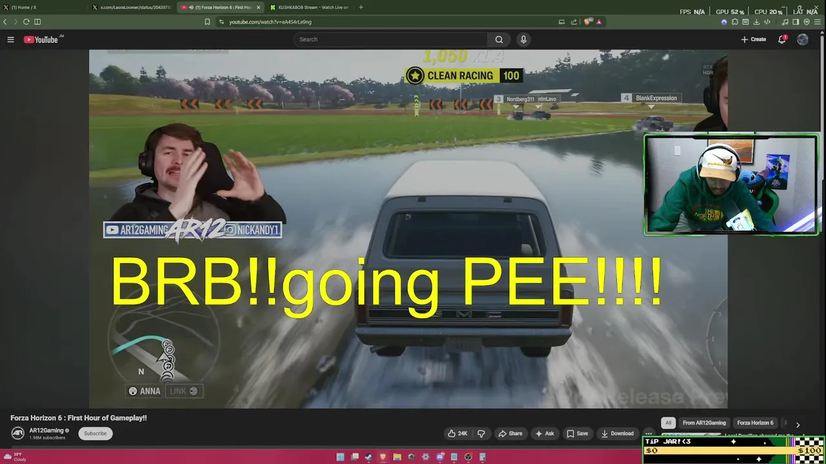Open the AR12Gaming channel name link
The image size is (826, 464).
click(x=46, y=430)
